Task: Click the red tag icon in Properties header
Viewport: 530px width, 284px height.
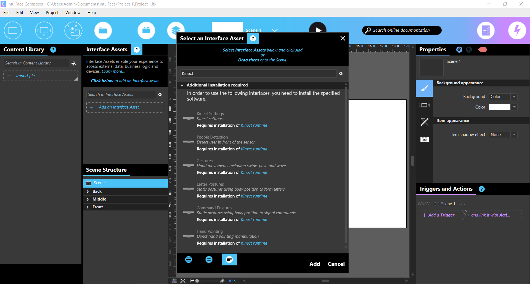Action: [x=482, y=50]
